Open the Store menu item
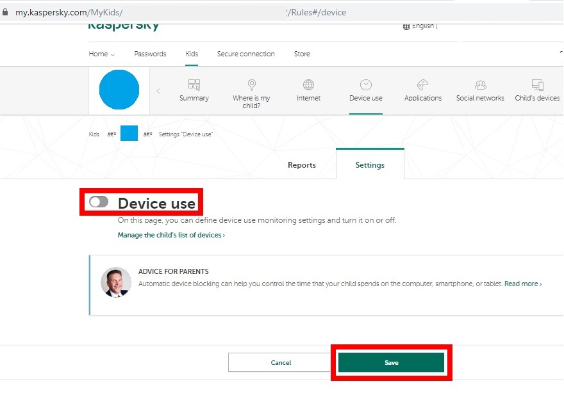The width and height of the screenshot is (564, 393). [302, 54]
